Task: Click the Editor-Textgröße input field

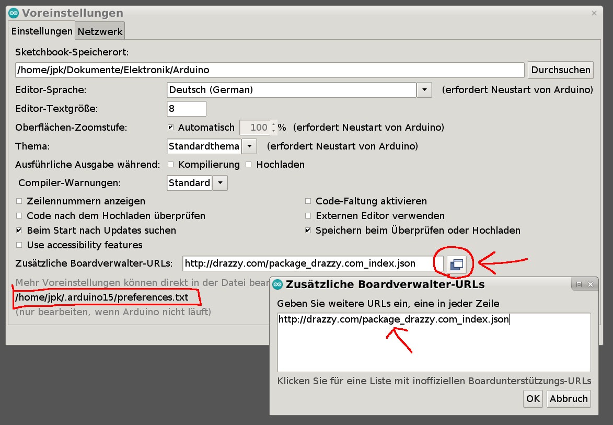Action: click(187, 109)
